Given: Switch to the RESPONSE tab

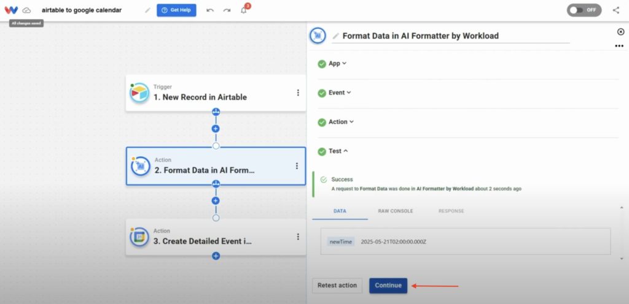Looking at the screenshot, I should coord(451,211).
